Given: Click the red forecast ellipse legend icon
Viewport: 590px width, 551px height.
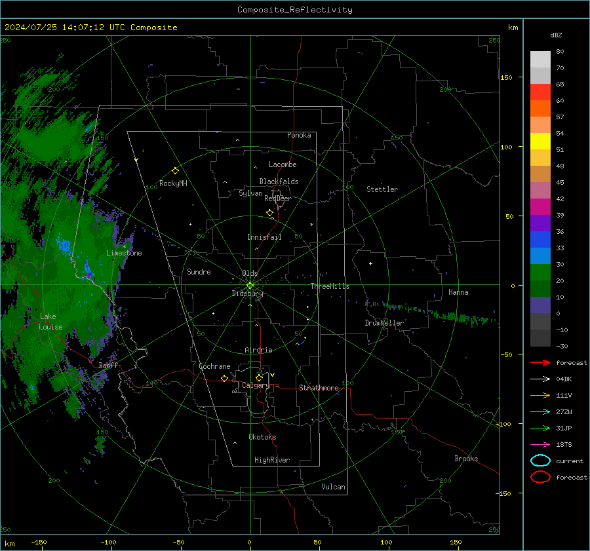Looking at the screenshot, I should (540, 477).
